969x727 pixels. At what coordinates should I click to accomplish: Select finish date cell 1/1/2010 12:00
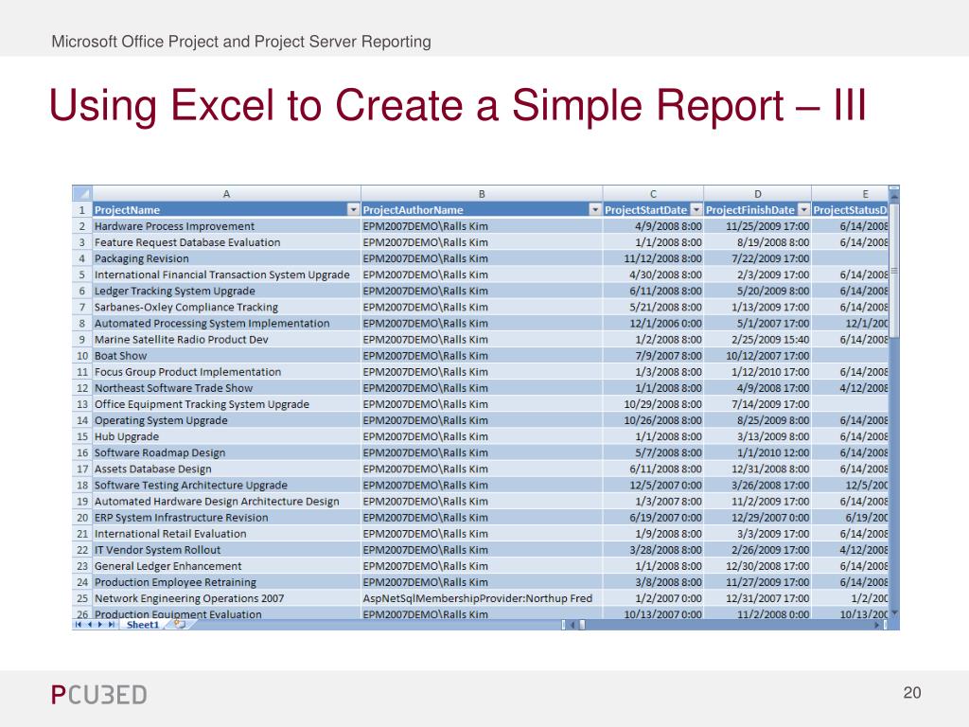758,452
